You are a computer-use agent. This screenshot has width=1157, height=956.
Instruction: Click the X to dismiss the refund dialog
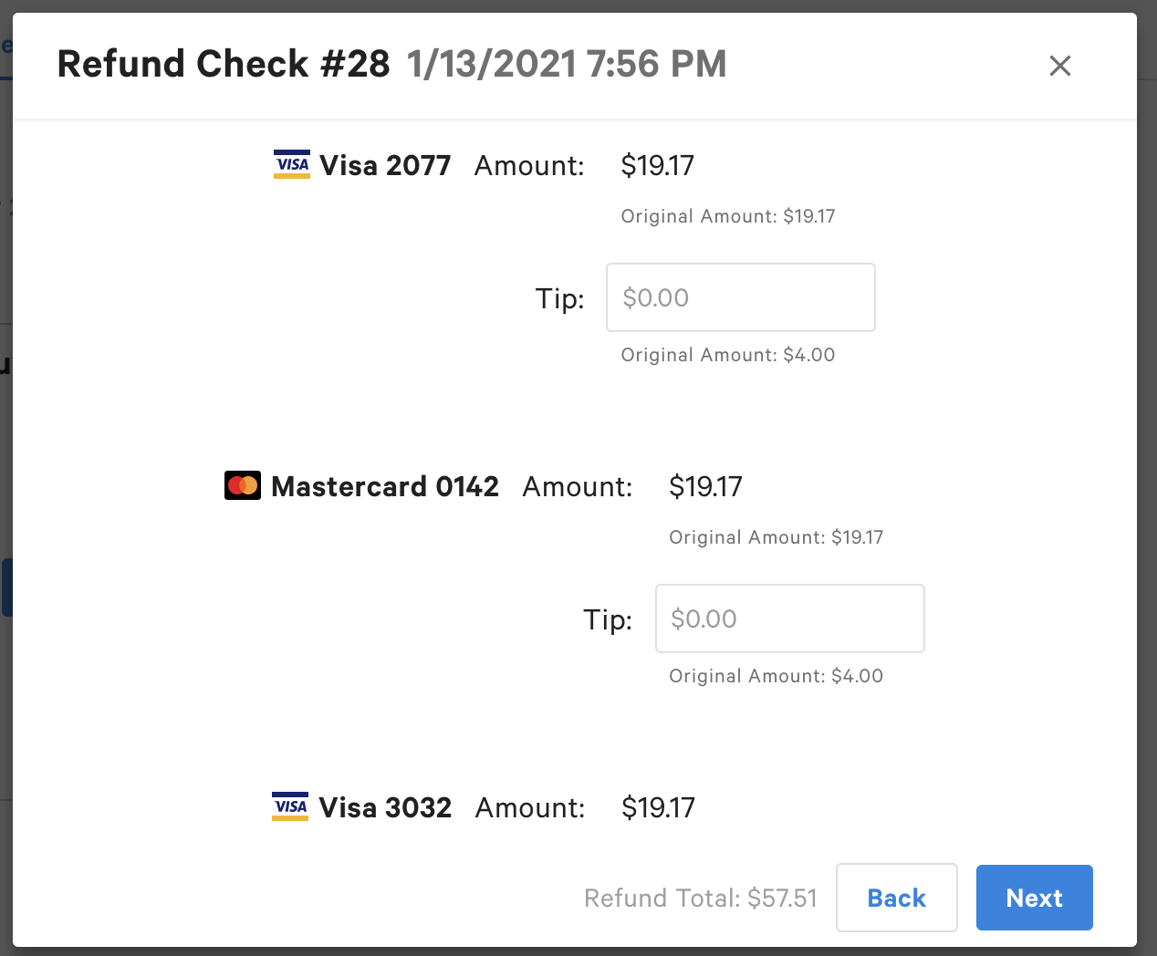pyautogui.click(x=1059, y=66)
